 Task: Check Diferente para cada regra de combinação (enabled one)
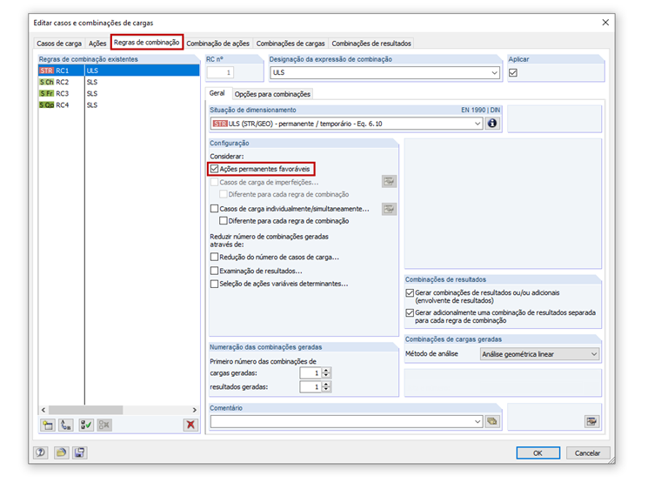coord(224,220)
